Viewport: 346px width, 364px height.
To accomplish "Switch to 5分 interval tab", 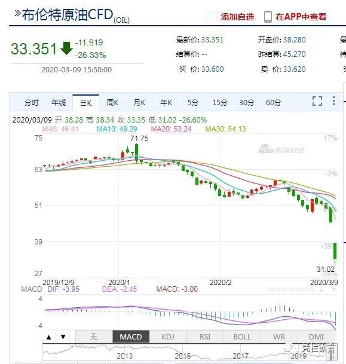I will [193, 102].
